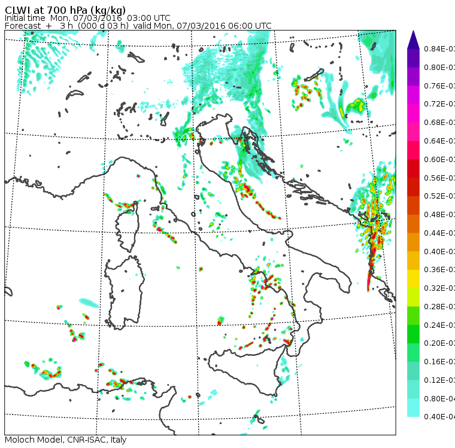Select the amber swatch between 0.36E-03 and 0.40E-03
The width and height of the screenshot is (455, 448).
tap(413, 260)
